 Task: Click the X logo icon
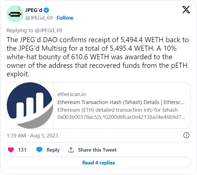tap(186, 9)
